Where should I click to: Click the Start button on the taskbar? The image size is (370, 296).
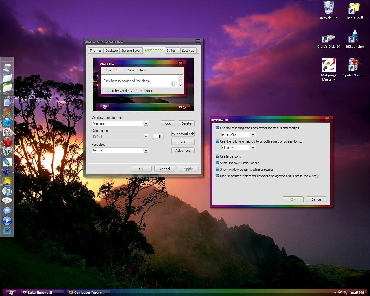pos(11,293)
